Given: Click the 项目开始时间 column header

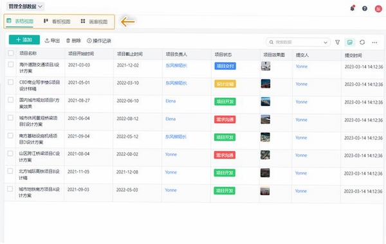Looking at the screenshot, I should [x=81, y=54].
